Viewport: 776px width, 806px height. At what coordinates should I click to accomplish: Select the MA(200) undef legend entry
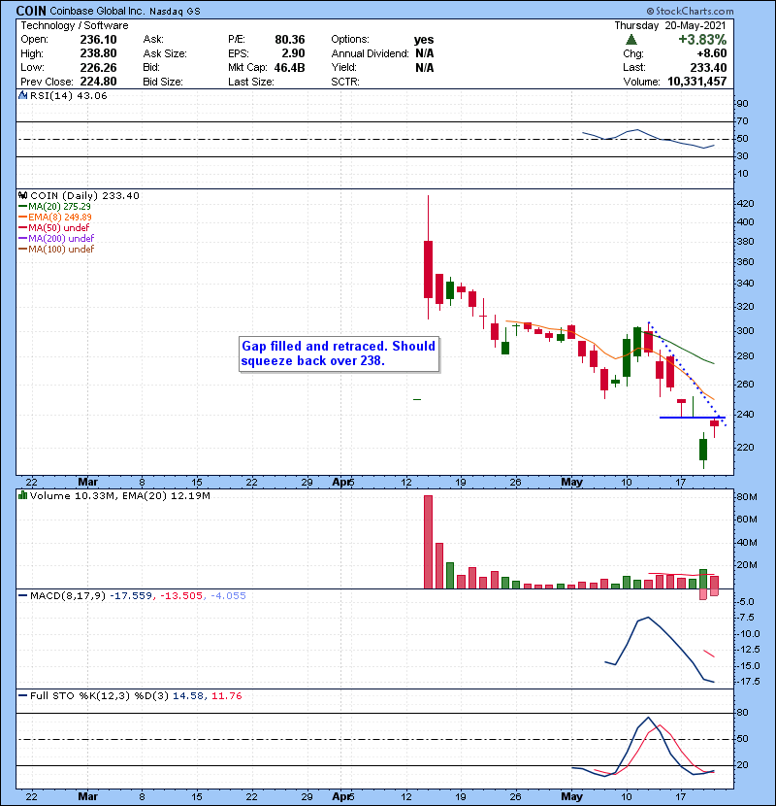tap(56, 239)
